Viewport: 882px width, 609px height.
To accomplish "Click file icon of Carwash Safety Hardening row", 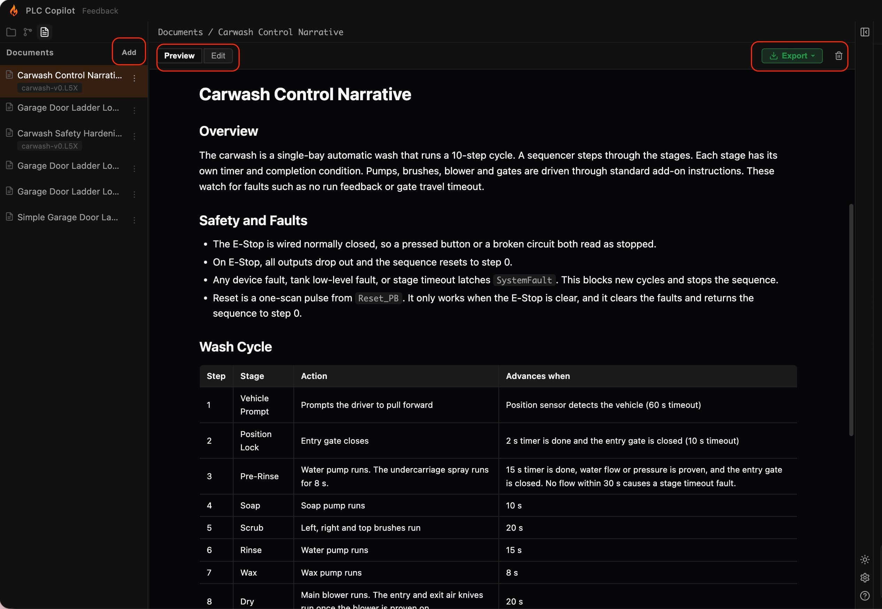I will pyautogui.click(x=9, y=133).
